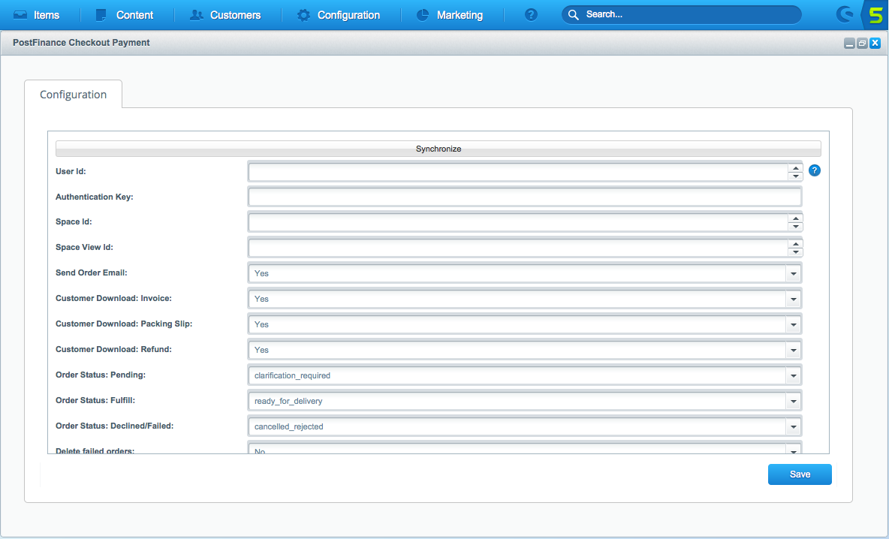Image resolution: width=889 pixels, height=539 pixels.
Task: Click the 'User Id:' label
Action: click(x=71, y=171)
